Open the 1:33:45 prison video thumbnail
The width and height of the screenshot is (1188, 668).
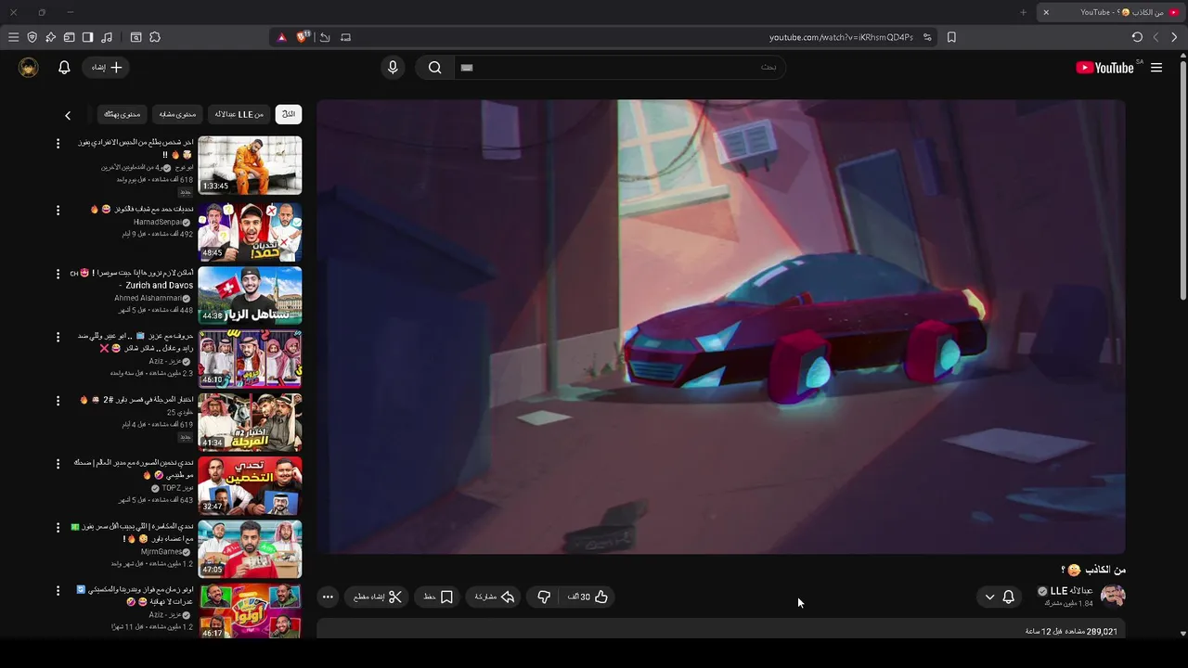(250, 165)
